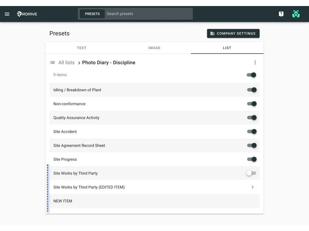The image size is (309, 231).
Task: Click the list icon beside All lists
Action: (52, 63)
